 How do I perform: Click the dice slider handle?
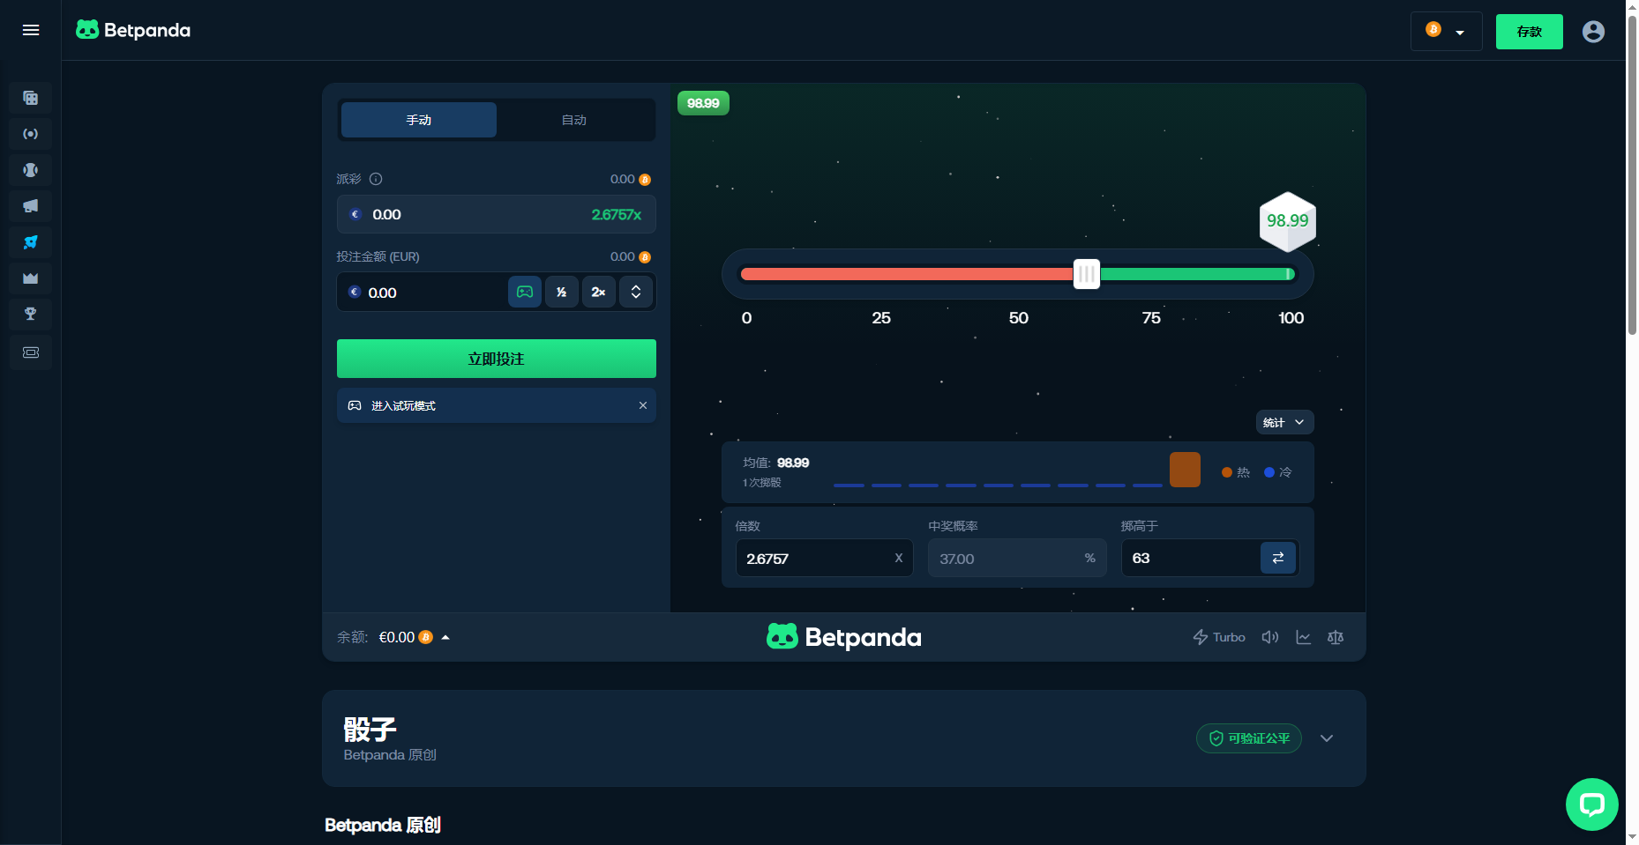(1087, 274)
